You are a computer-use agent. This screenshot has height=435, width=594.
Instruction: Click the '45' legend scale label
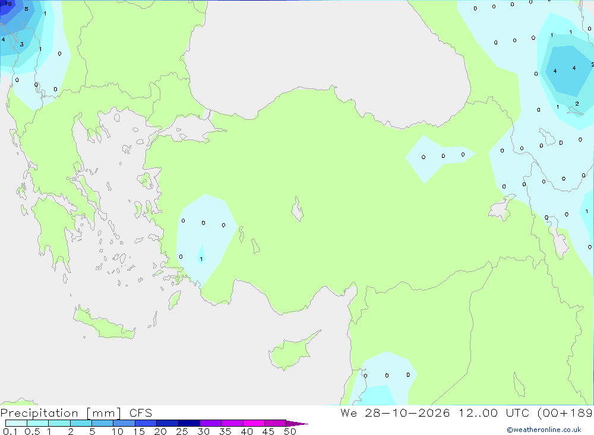(x=268, y=431)
